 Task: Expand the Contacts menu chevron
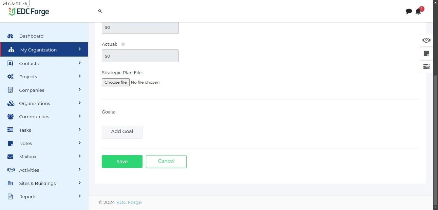click(x=80, y=63)
